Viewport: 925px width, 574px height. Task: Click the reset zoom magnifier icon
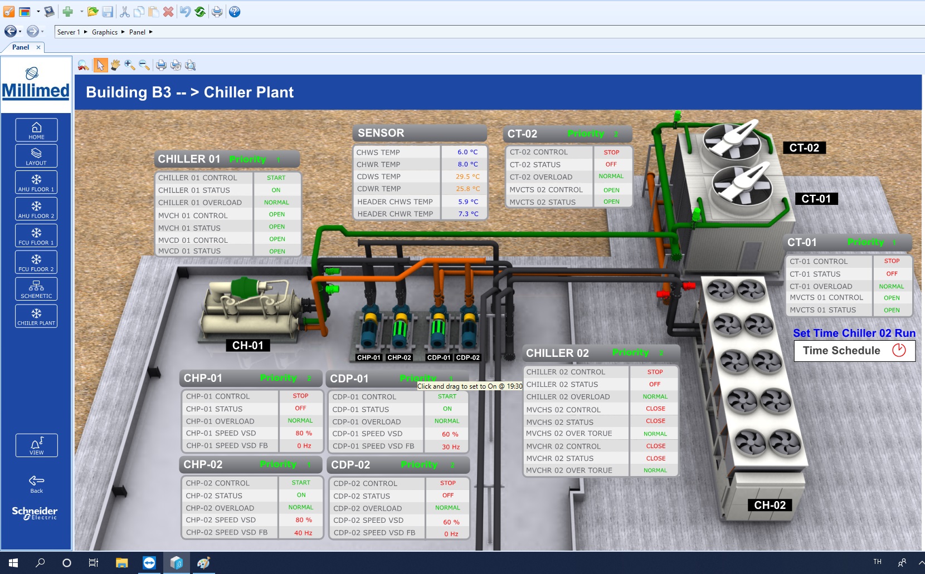point(83,65)
